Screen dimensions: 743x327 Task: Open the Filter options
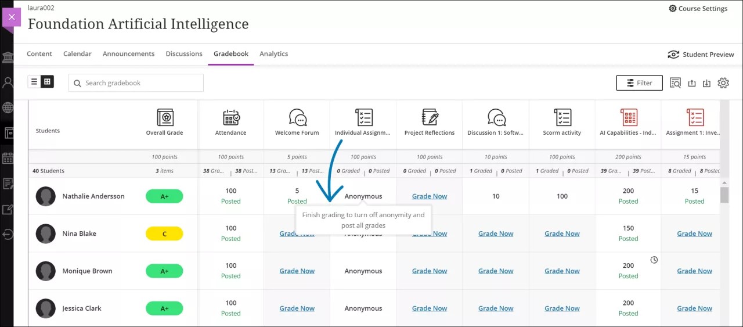[x=639, y=83]
